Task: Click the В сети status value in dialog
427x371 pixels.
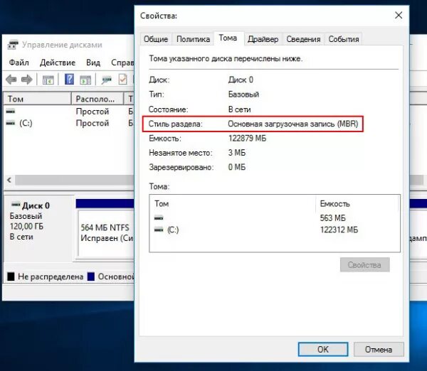Action: [x=239, y=109]
